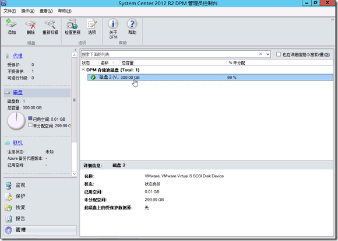Click the 保护 protection icon
Viewport: 338px width, 241px height.
point(9,196)
